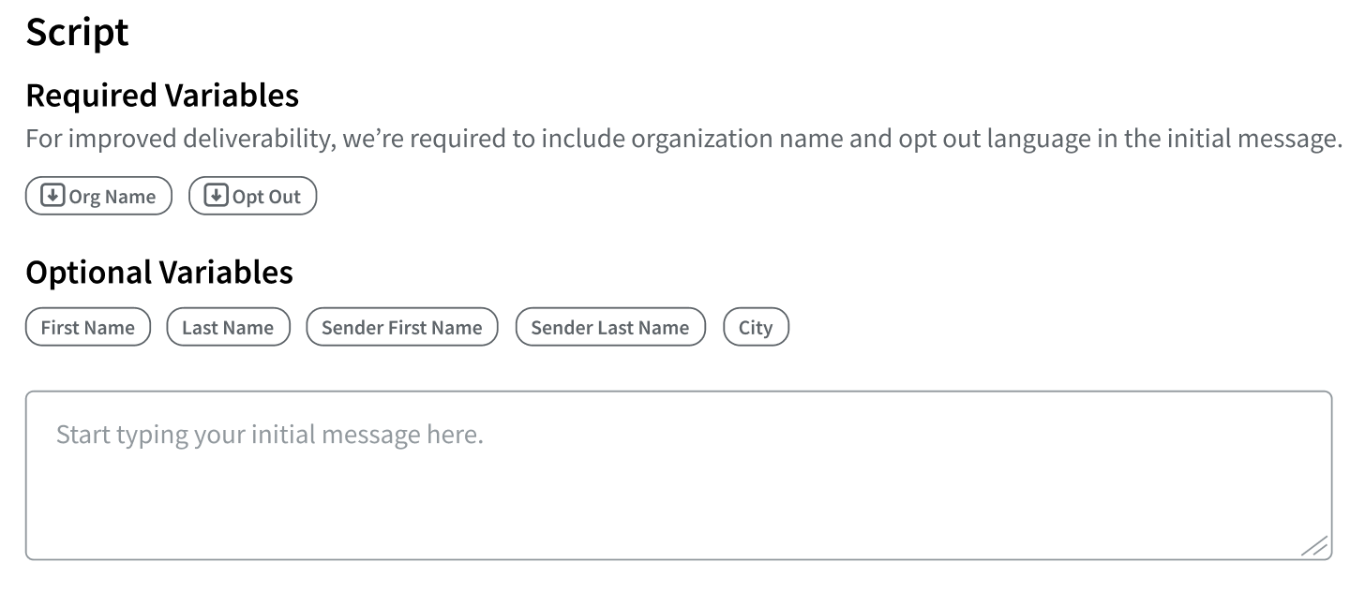
Task: Click inside the initial message text box
Action: (x=656, y=468)
